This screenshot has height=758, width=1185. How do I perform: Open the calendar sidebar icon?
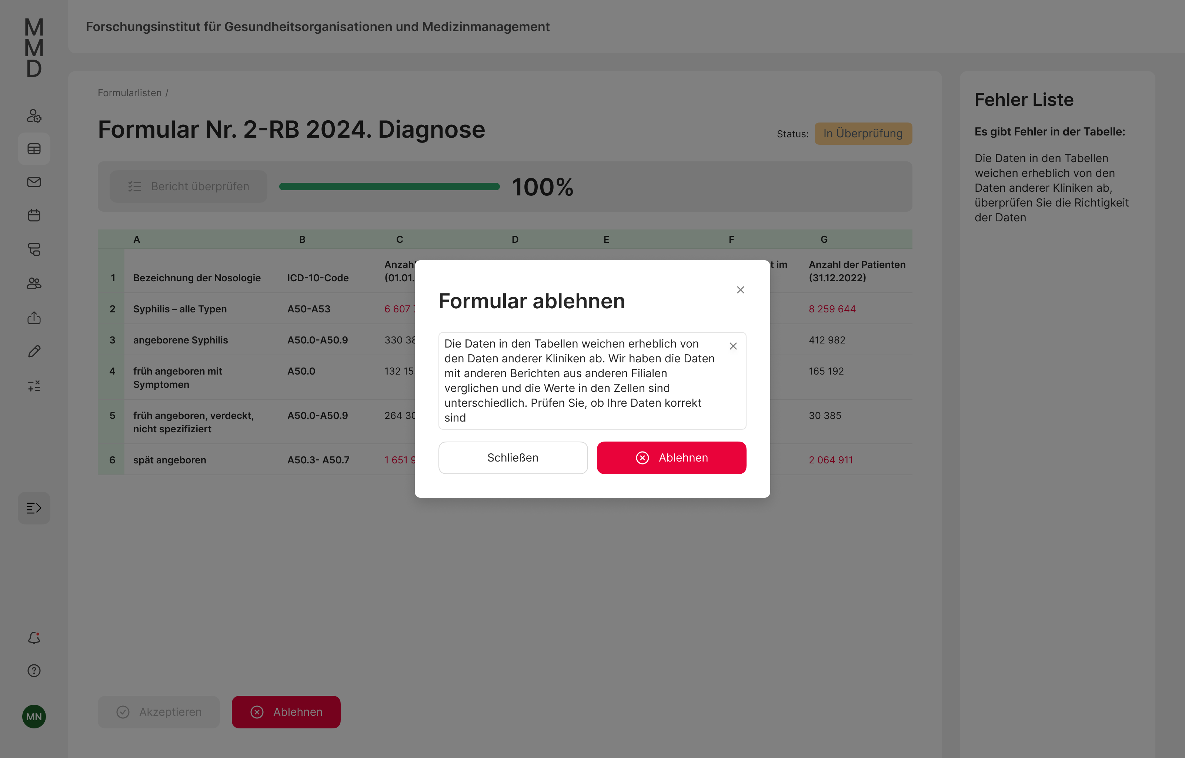34,215
